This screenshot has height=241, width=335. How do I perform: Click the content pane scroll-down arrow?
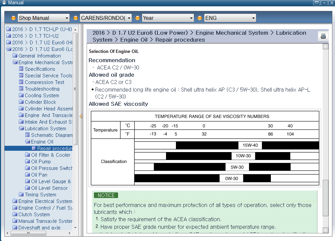pos(325,230)
